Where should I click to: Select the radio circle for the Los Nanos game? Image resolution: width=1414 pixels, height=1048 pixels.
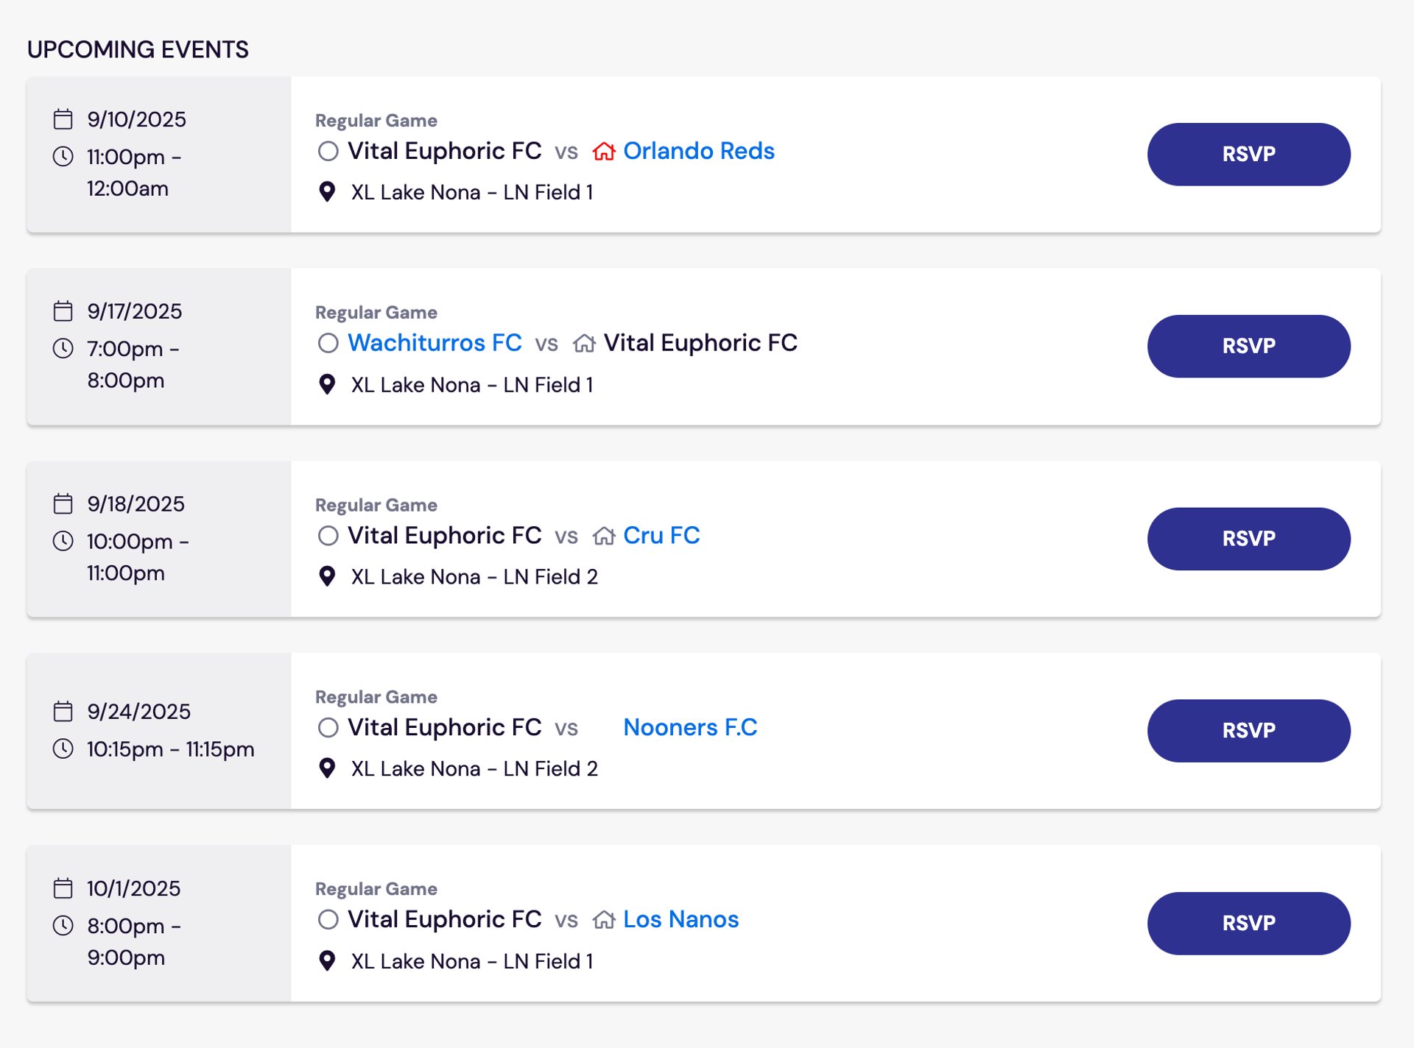click(328, 920)
